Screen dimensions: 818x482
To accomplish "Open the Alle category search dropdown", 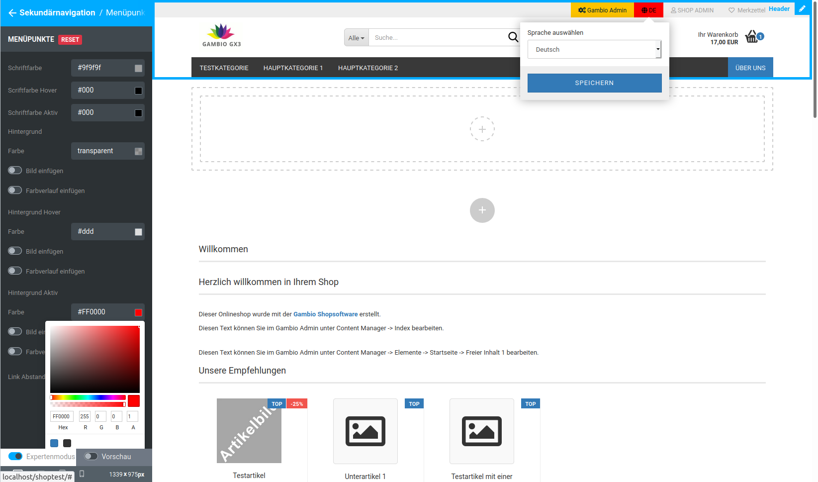I will coord(356,38).
